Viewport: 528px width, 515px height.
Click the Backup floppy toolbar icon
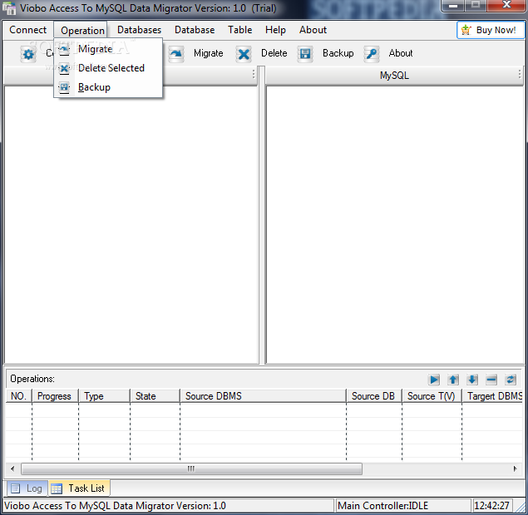click(x=305, y=54)
